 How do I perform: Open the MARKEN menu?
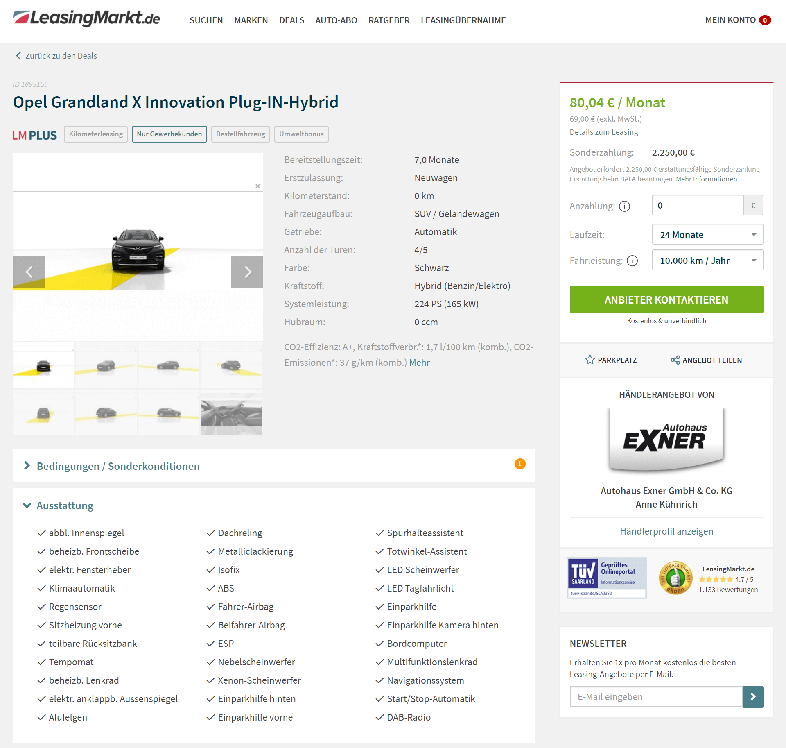click(x=251, y=20)
